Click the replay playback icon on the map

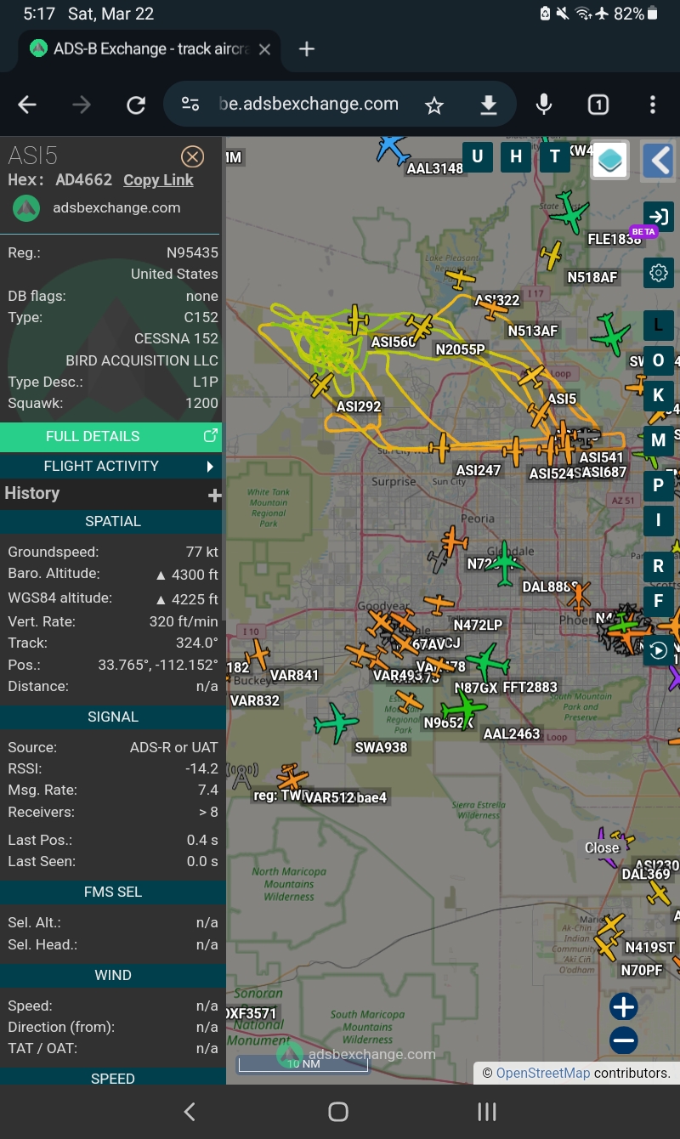pos(658,651)
